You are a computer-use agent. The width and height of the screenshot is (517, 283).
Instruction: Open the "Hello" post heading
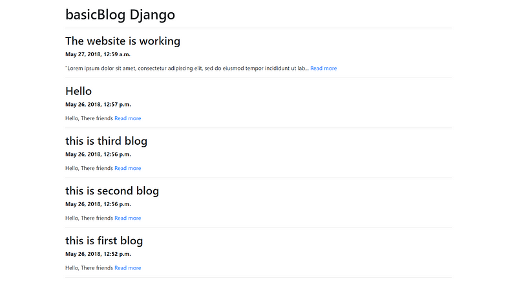[x=78, y=91]
